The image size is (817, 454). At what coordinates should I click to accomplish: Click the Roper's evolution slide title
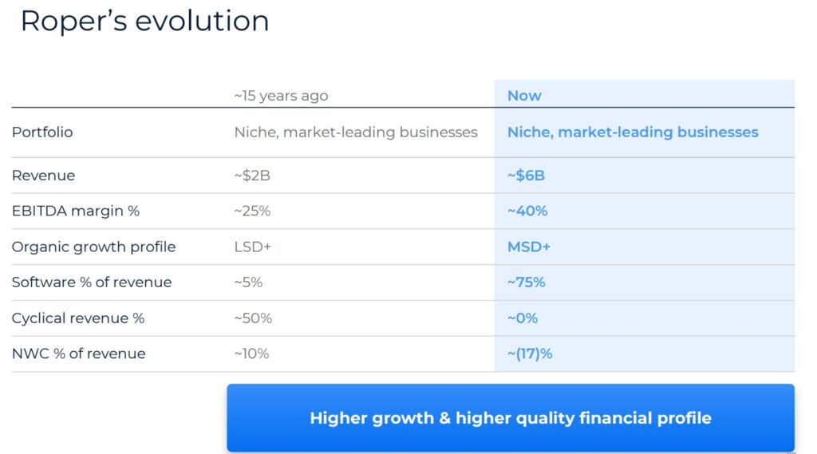pos(145,22)
